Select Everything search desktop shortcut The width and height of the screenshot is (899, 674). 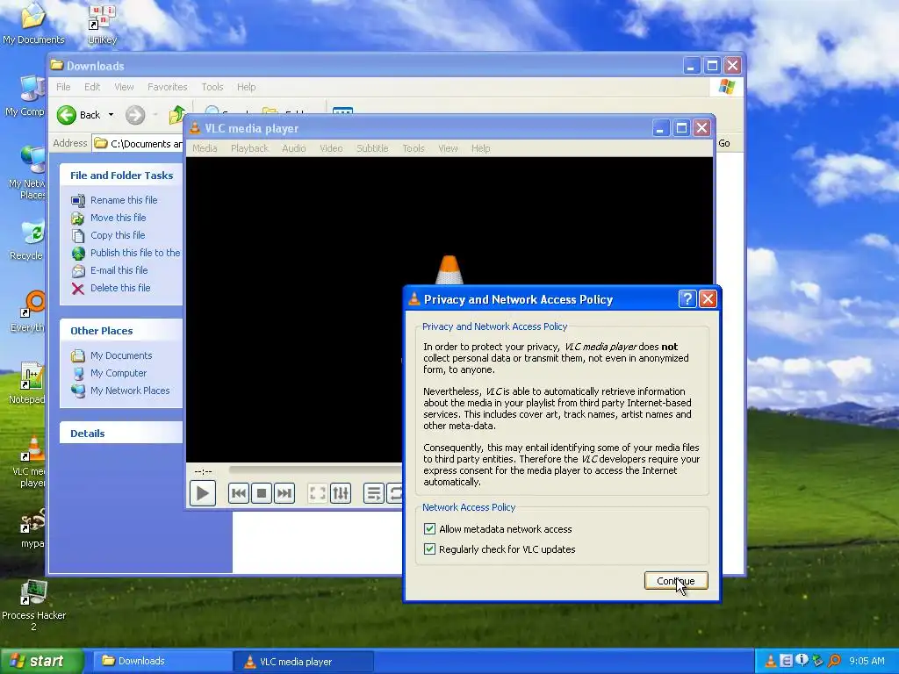point(27,312)
